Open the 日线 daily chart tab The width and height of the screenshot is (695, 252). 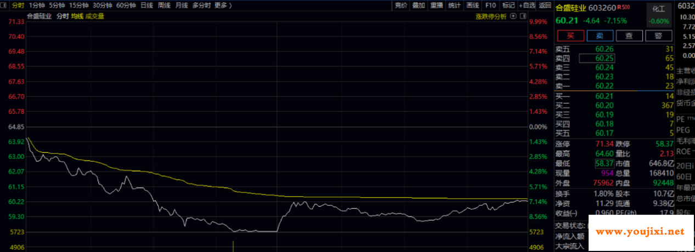point(146,5)
